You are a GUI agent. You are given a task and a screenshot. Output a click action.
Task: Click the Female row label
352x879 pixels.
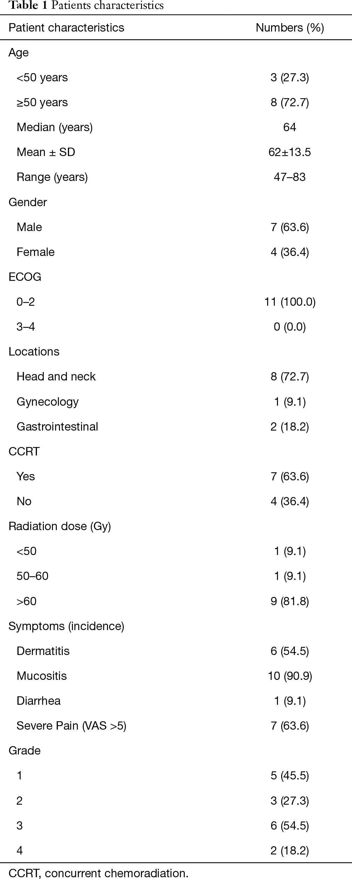click(35, 252)
